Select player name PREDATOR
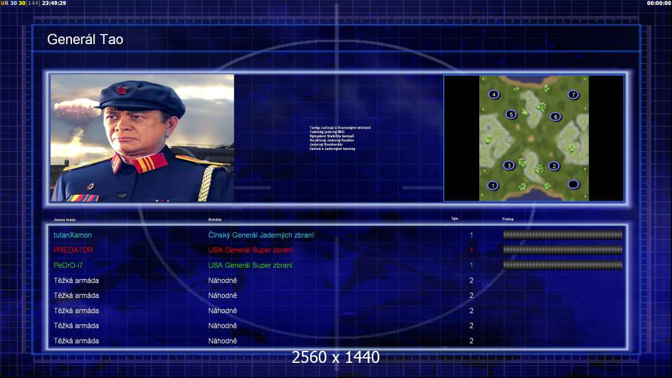Image resolution: width=672 pixels, height=378 pixels. tap(73, 250)
